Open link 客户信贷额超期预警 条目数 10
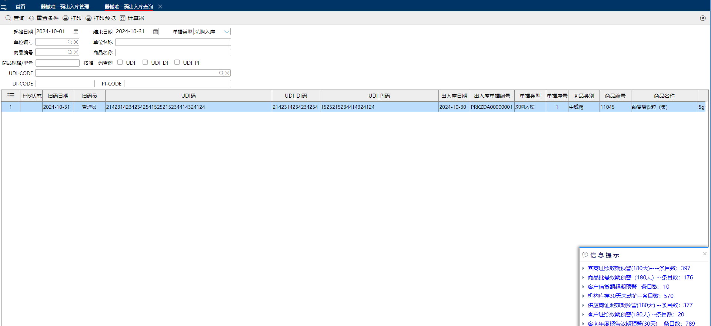 coord(628,286)
